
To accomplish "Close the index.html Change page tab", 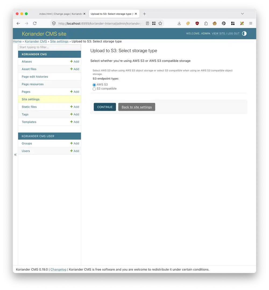I will pyautogui.click(x=84, y=14).
